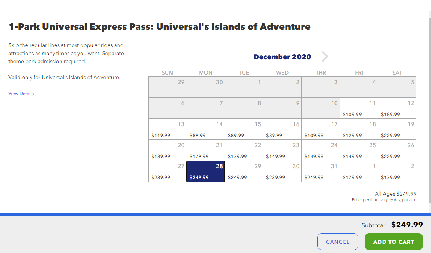Cancel the Express Pass selection
431x253 pixels.
point(337,242)
